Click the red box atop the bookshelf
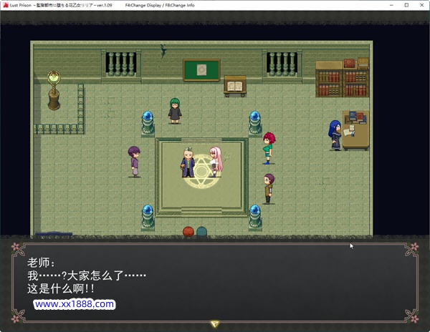Viewport: 430px width, 332px height. tap(350, 63)
